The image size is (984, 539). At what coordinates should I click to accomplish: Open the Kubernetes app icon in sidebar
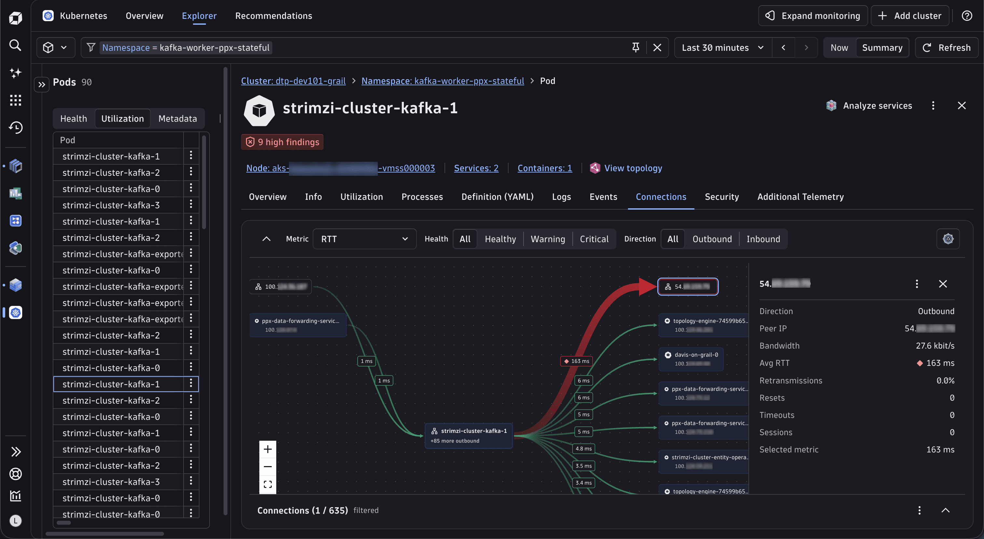click(15, 312)
